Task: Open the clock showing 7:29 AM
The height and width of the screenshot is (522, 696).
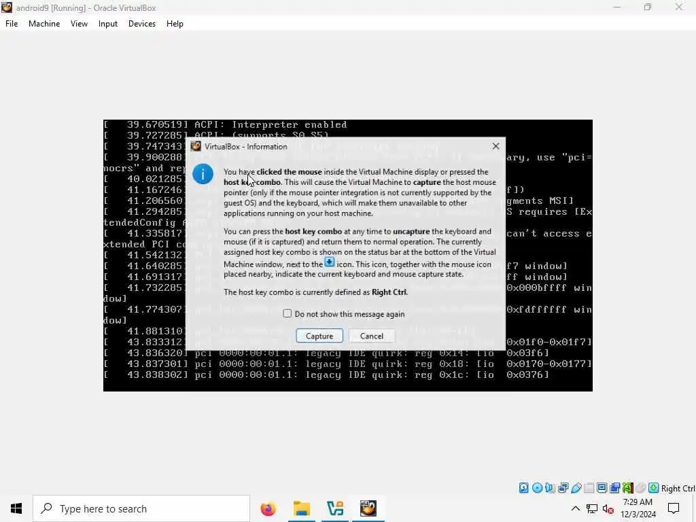Action: (x=638, y=508)
